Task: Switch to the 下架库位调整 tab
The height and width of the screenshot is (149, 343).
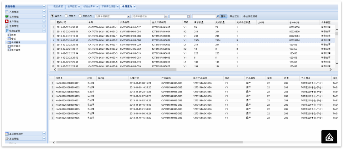Action: coord(109,6)
